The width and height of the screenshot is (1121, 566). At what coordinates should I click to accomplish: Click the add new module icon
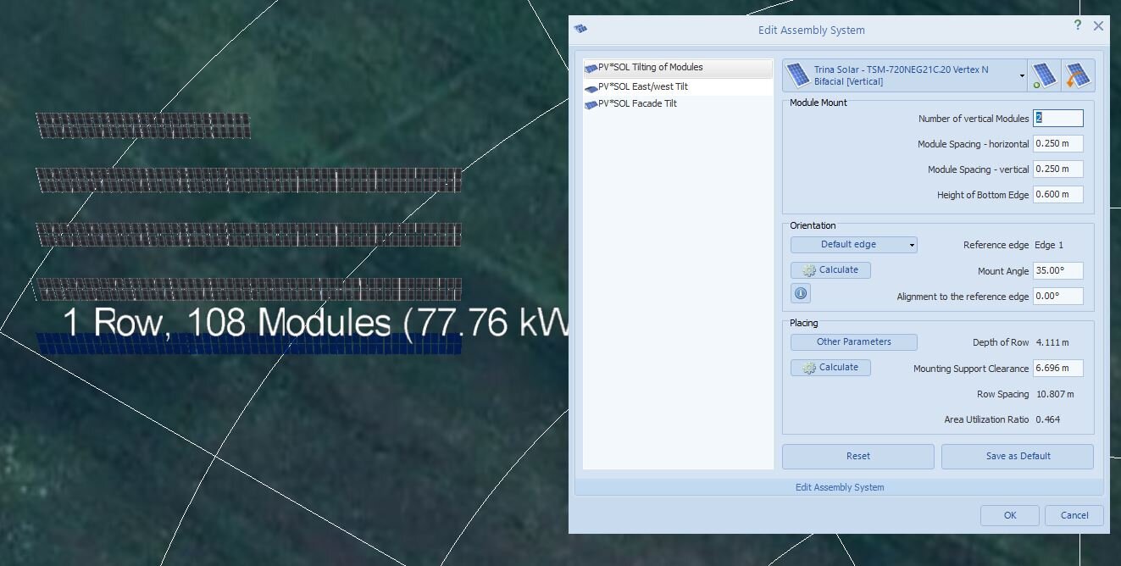[1044, 75]
